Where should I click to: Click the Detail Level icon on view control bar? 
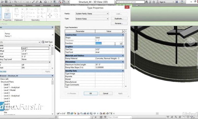tap(69, 113)
